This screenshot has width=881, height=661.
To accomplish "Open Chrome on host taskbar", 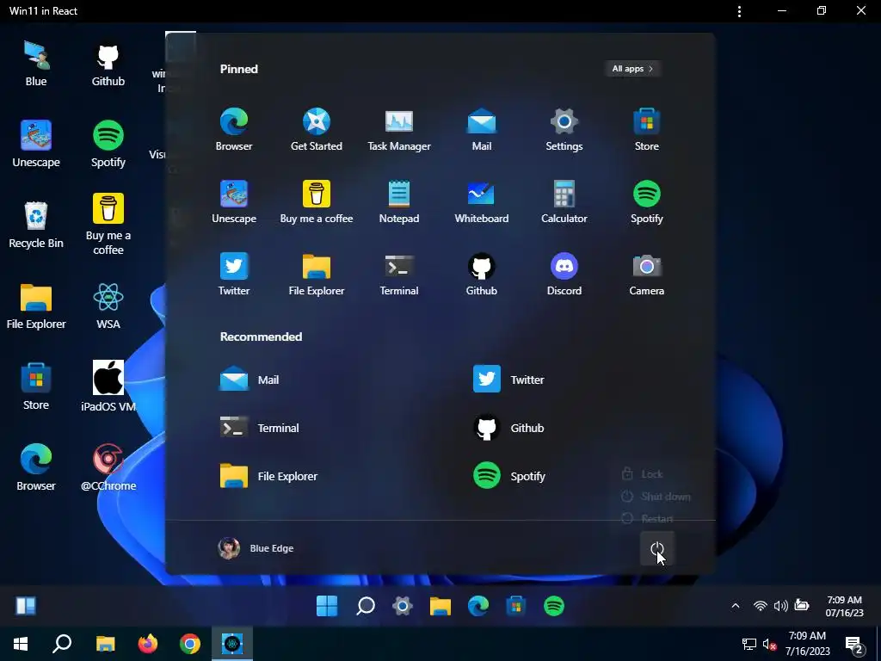I will (x=190, y=644).
